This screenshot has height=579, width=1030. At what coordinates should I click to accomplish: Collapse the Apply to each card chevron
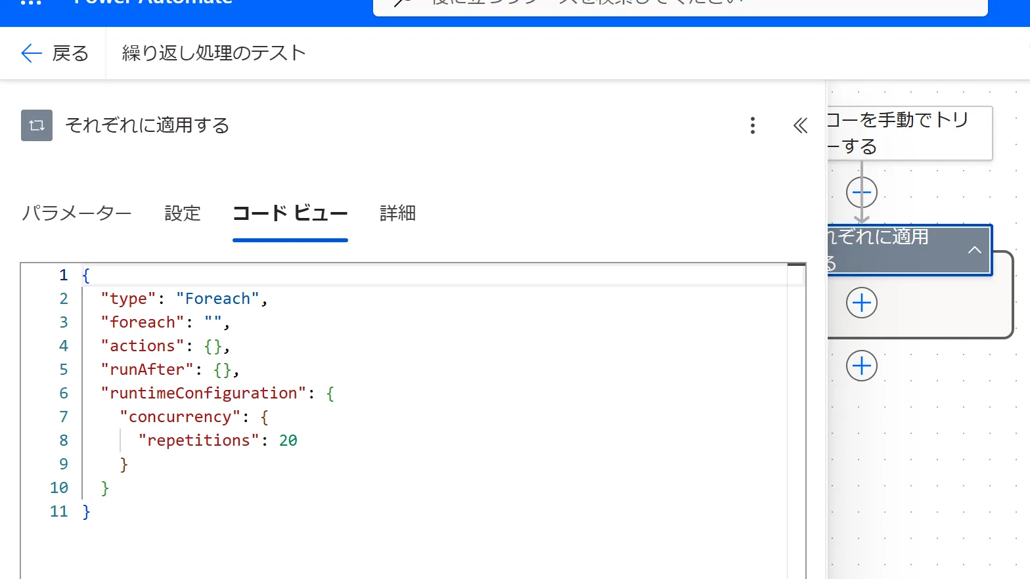(975, 250)
